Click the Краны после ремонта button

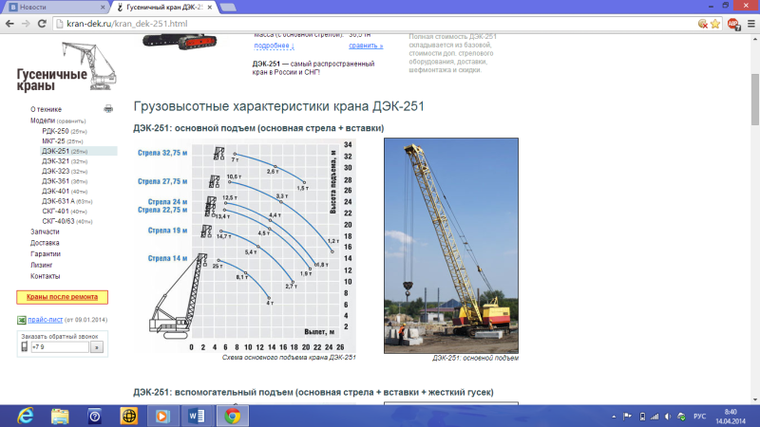[x=62, y=297]
